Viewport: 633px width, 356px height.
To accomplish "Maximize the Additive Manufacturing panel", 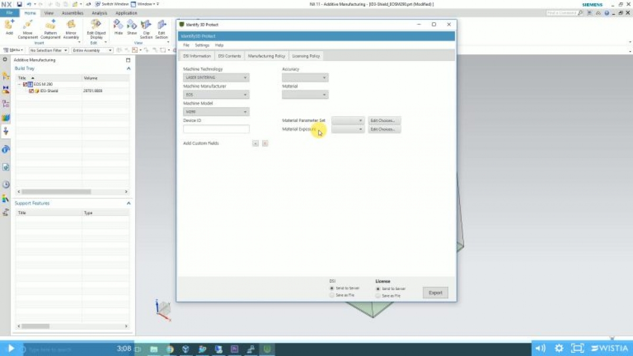I will click(128, 60).
